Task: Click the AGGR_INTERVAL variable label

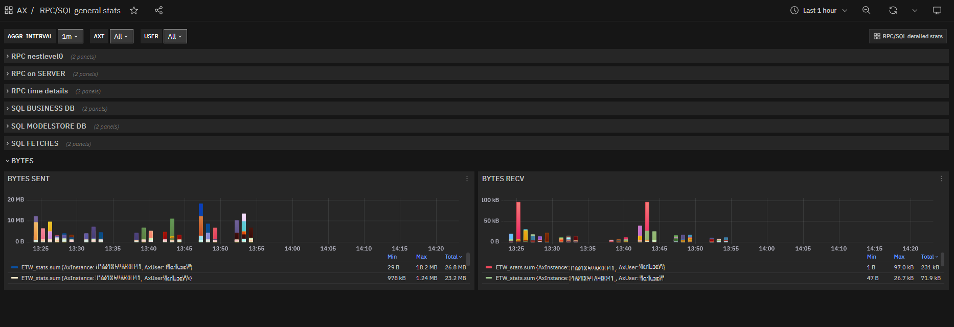Action: [30, 36]
